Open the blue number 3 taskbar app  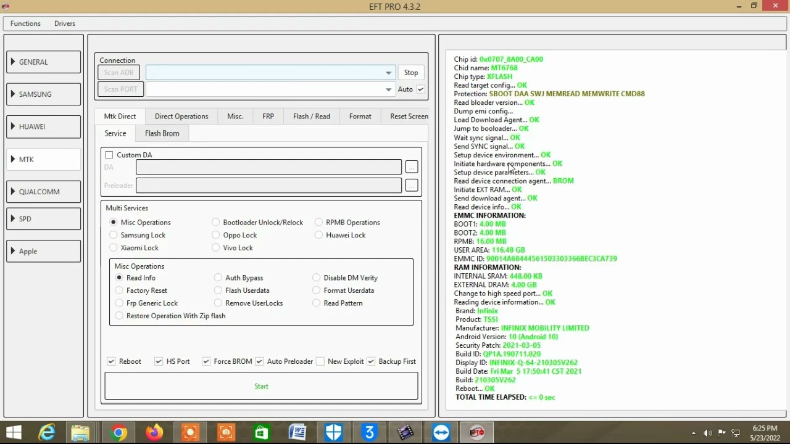pos(369,432)
